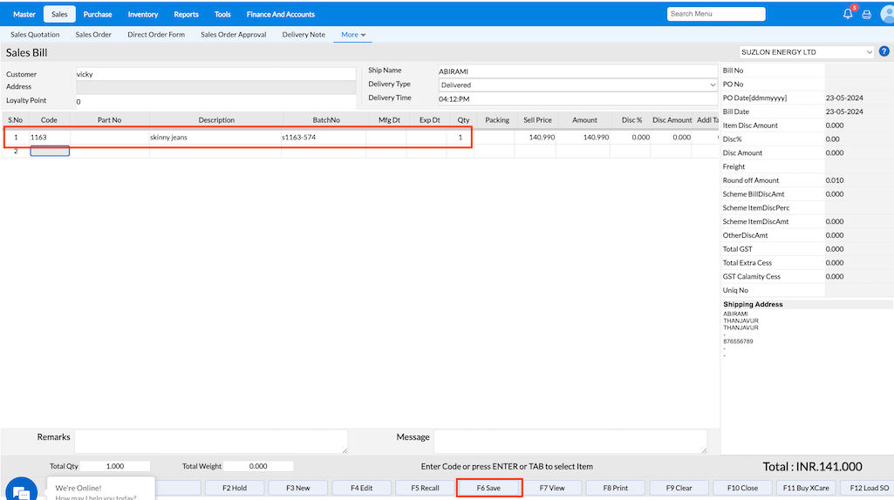The width and height of the screenshot is (894, 500).
Task: Expand the SUZLON ENERGY LTD company dropdown
Action: coord(806,52)
